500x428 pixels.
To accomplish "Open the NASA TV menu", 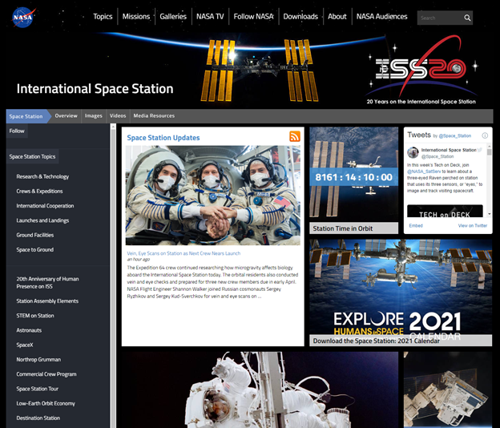I will pyautogui.click(x=210, y=17).
